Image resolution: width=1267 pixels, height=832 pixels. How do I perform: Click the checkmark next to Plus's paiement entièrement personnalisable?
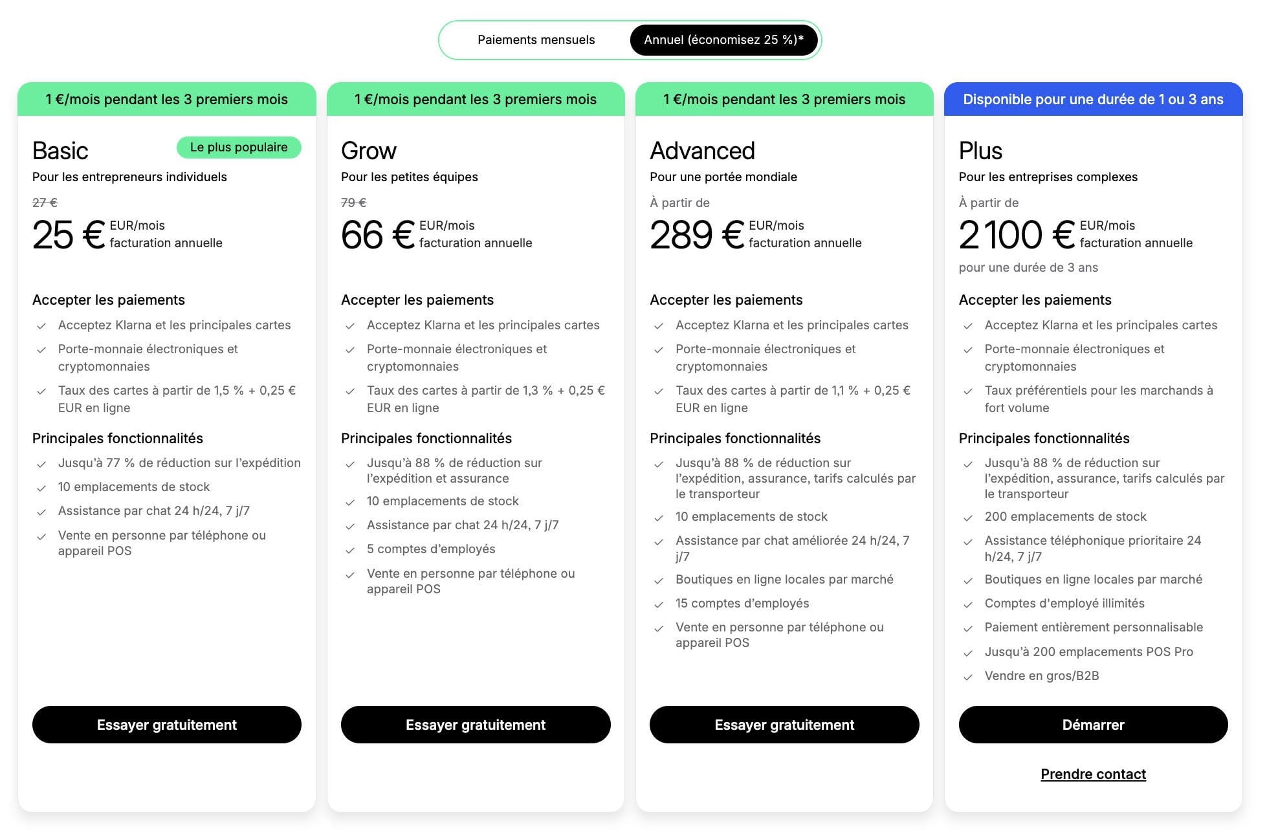coord(968,627)
